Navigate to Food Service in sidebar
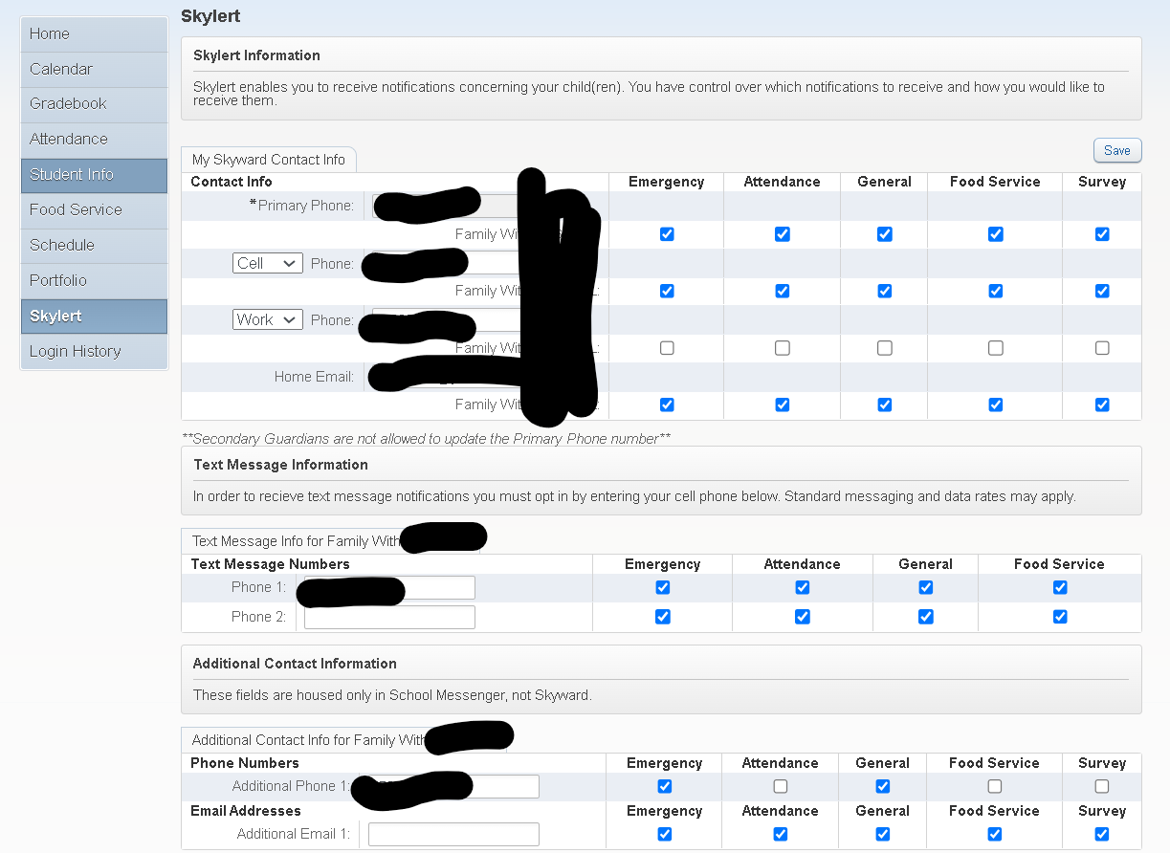 pyautogui.click(x=94, y=209)
